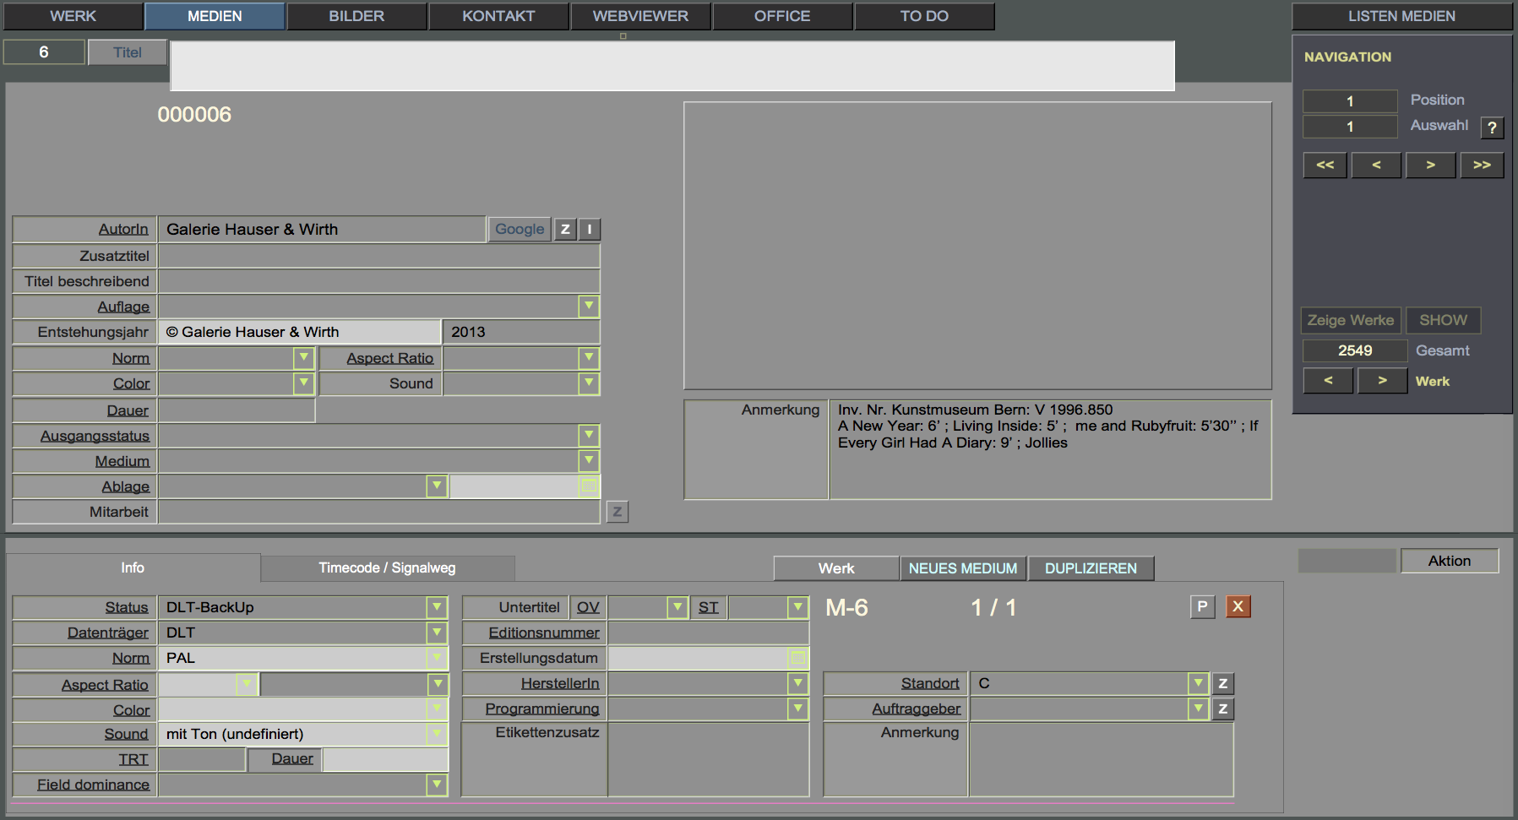Screen dimensions: 1518x820
Task: Open the Datenträger dropdown
Action: (437, 633)
